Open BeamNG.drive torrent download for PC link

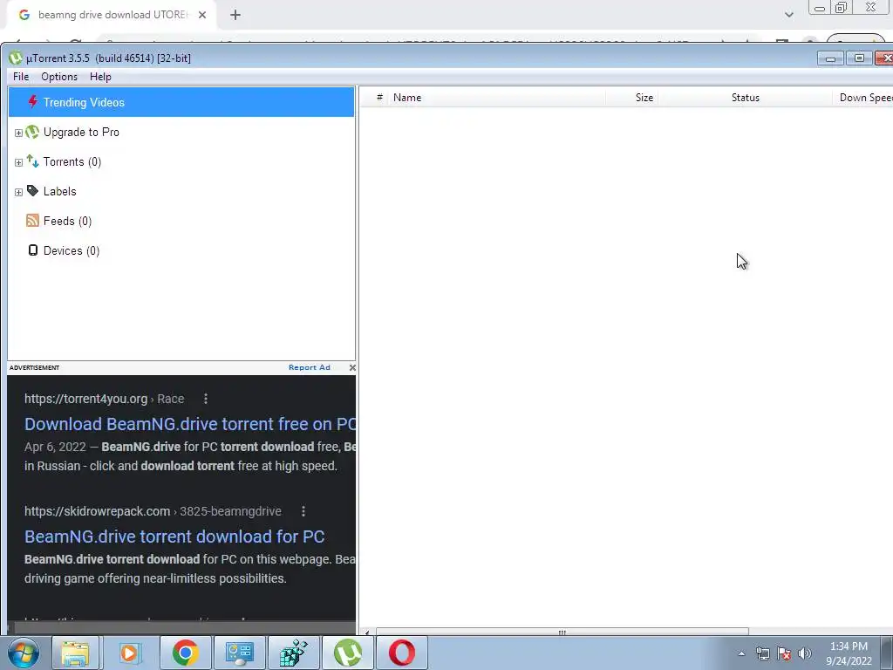(x=174, y=537)
